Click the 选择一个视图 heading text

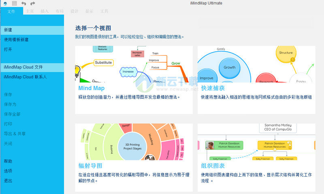tap(93, 28)
